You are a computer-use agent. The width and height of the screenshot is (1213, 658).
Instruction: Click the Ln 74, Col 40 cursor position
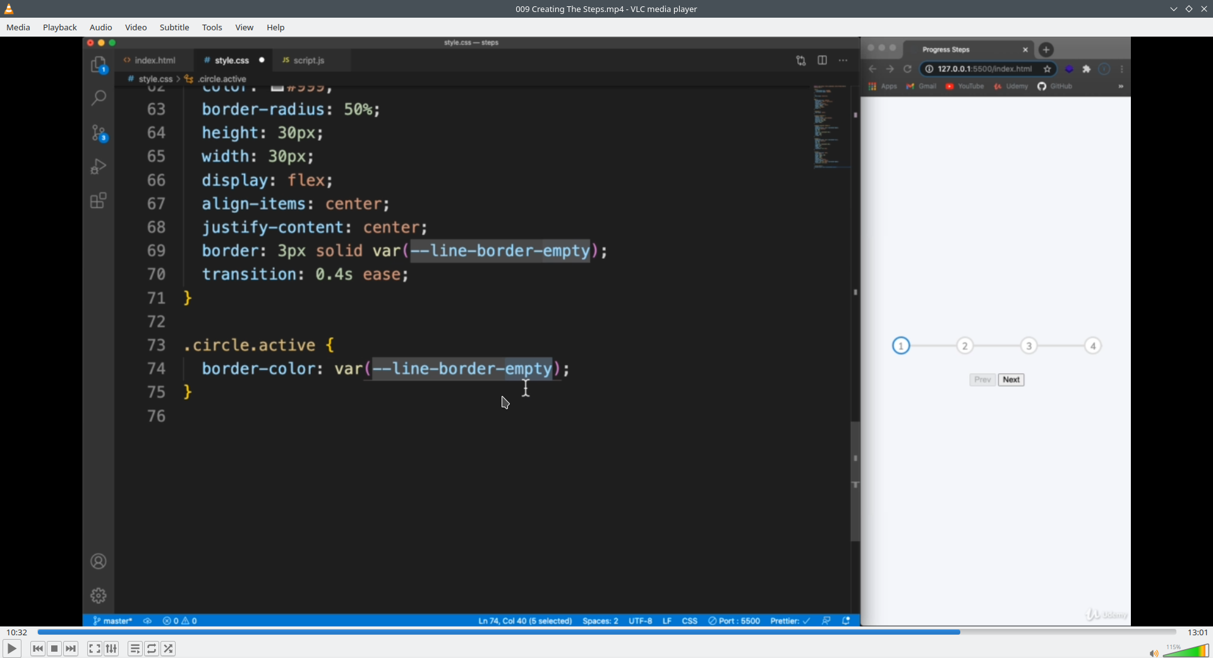point(525,621)
